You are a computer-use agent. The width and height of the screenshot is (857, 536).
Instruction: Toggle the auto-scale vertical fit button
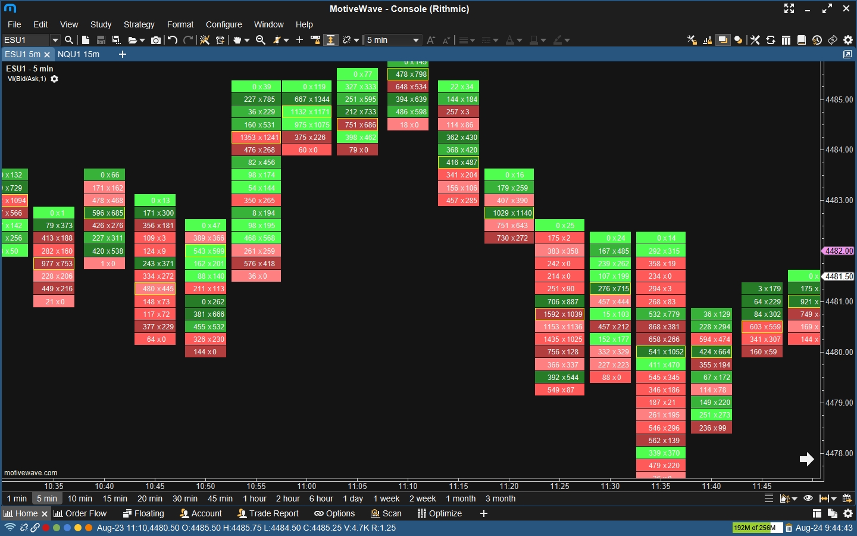(331, 40)
